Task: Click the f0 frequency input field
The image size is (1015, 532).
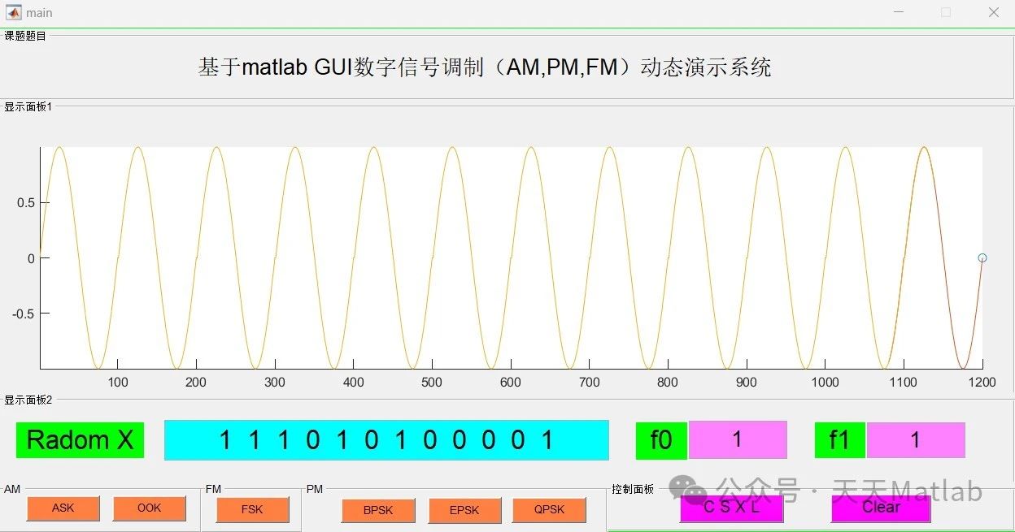Action: (x=737, y=439)
